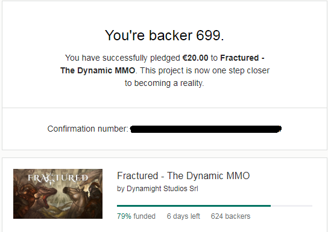Visit creator 'by Dynamight Studios Srl'

pos(157,189)
